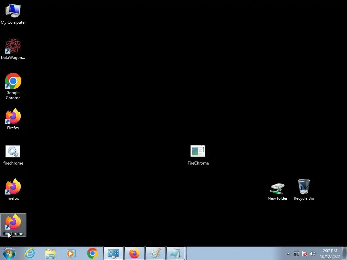This screenshot has width=347, height=260.
Task: Open Windows Explorer from the taskbar
Action: coord(50,253)
